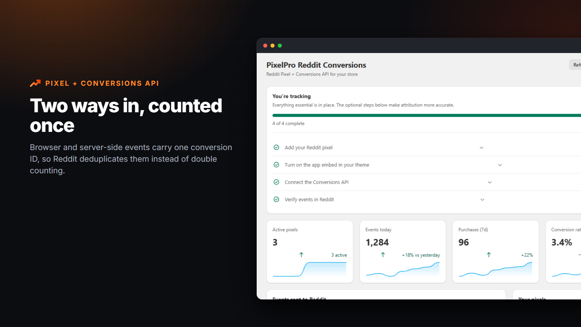Click the check icon beside Connect the Conversions API
Image resolution: width=581 pixels, height=327 pixels.
(276, 182)
